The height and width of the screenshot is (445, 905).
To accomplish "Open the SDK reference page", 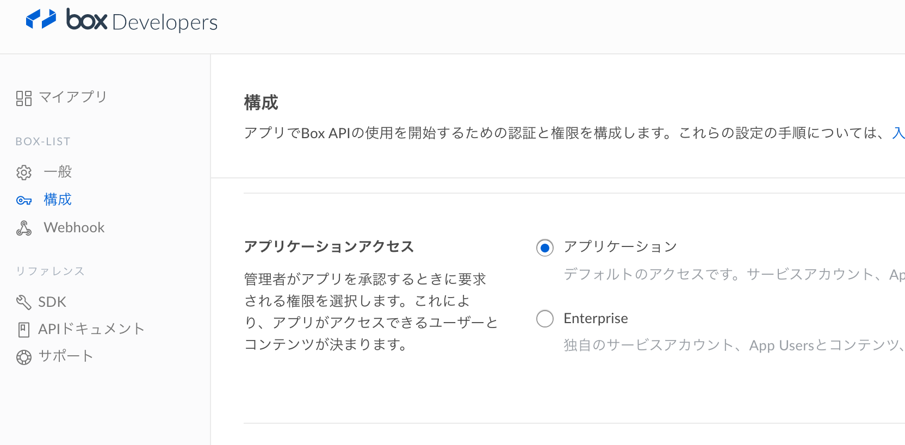I will [x=52, y=301].
